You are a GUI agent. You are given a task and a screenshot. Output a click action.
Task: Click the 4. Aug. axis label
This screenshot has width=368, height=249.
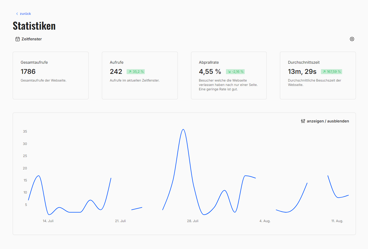pyautogui.click(x=265, y=221)
